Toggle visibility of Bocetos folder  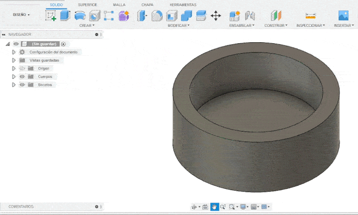tap(22, 85)
